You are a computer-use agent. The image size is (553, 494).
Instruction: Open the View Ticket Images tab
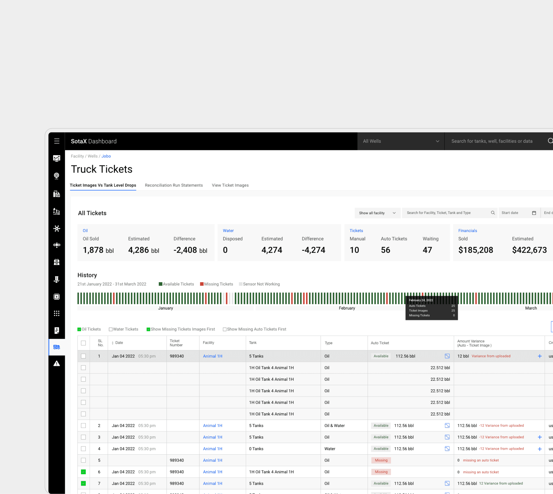[230, 185]
